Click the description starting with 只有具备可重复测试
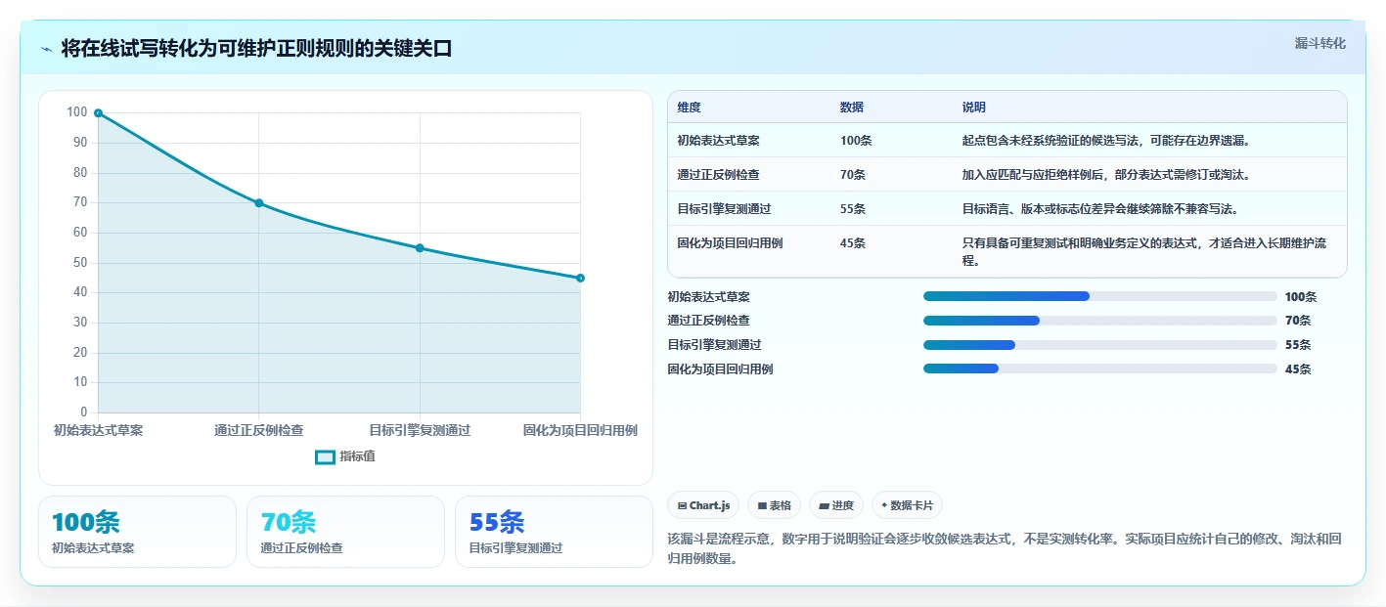 (1144, 252)
